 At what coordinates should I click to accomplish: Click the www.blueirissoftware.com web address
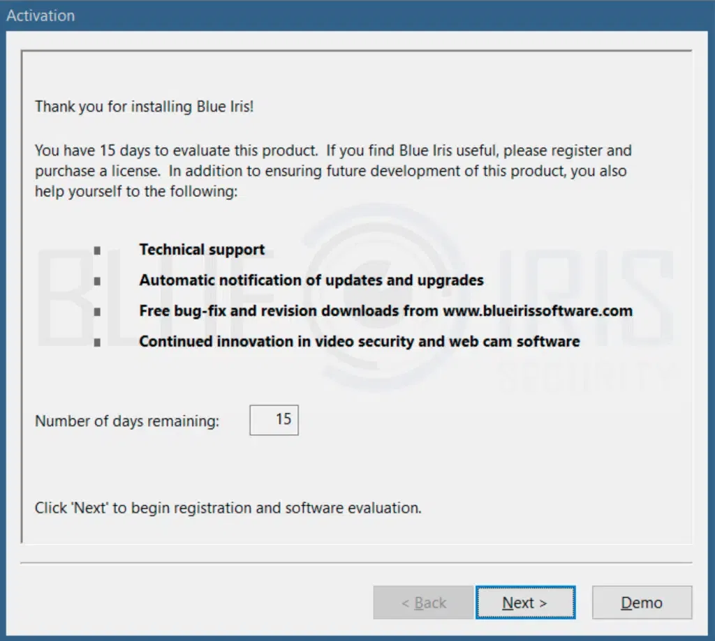(538, 311)
